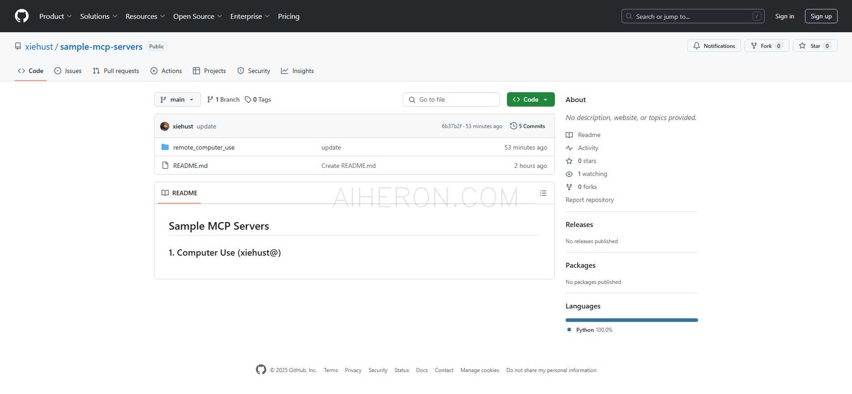The width and height of the screenshot is (852, 394).
Task: Click the Sign up button
Action: [821, 16]
